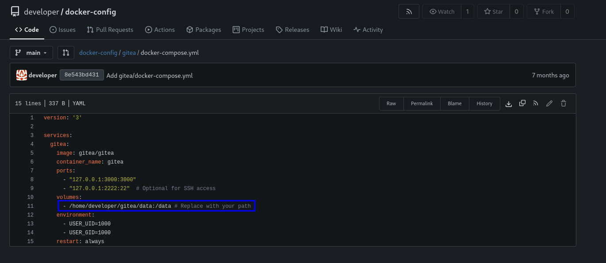The height and width of the screenshot is (263, 606).
Task: Show the Activity tab
Action: (x=368, y=30)
